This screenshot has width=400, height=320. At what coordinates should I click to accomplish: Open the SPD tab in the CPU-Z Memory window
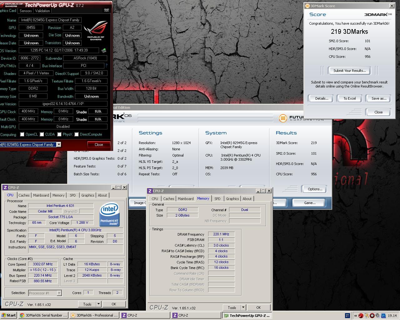217,199
